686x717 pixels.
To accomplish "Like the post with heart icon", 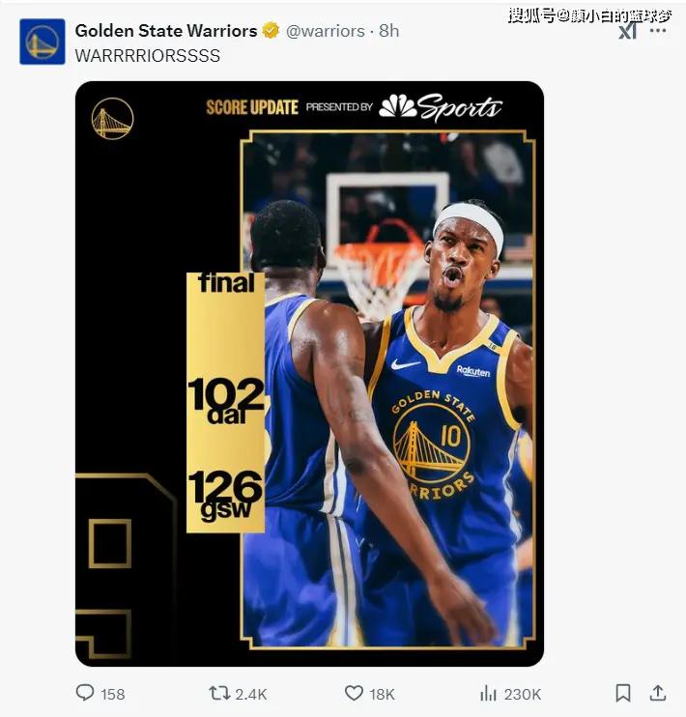I will tap(354, 693).
